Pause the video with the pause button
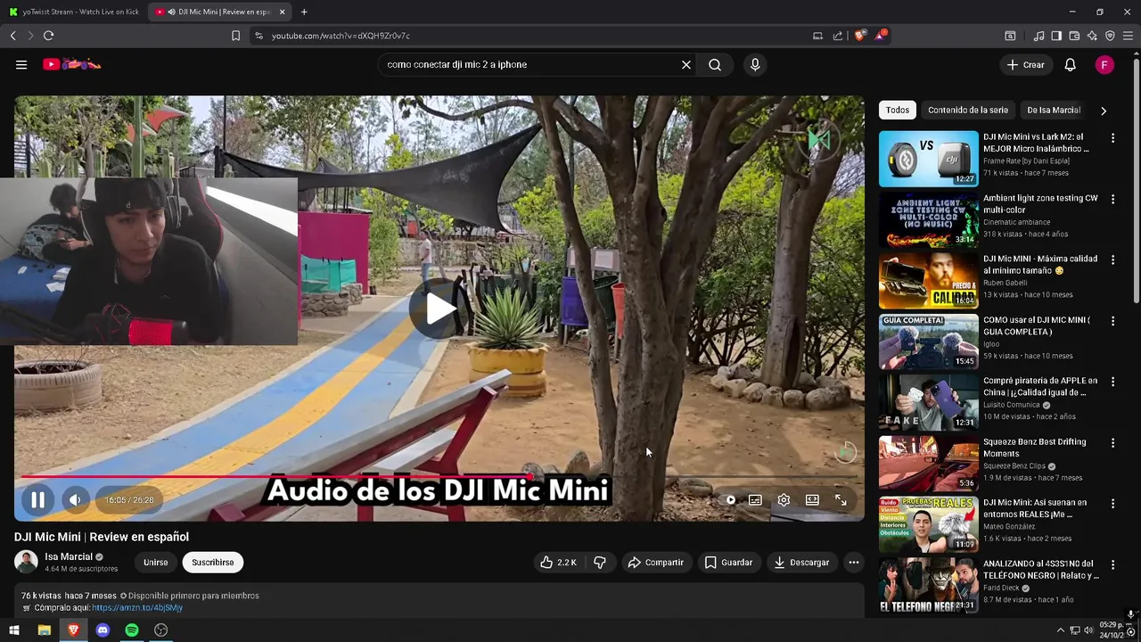Image resolution: width=1141 pixels, height=642 pixels. tap(38, 500)
